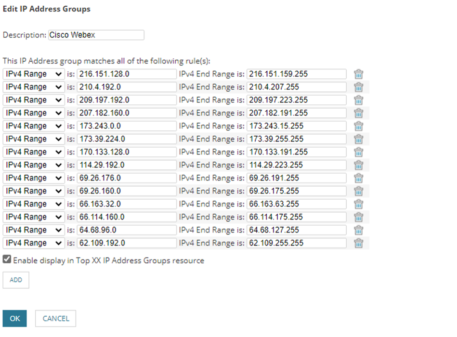Screen dimensions: 457x337
Task: Edit the end range field 69.26.191.255
Action: [297, 178]
